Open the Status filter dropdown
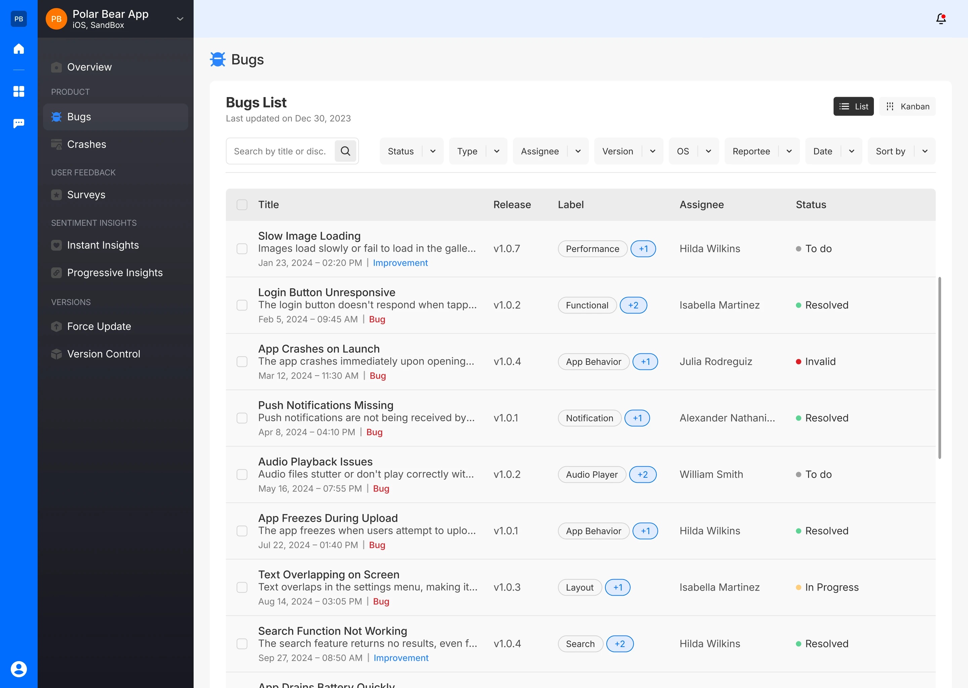 [x=411, y=151]
